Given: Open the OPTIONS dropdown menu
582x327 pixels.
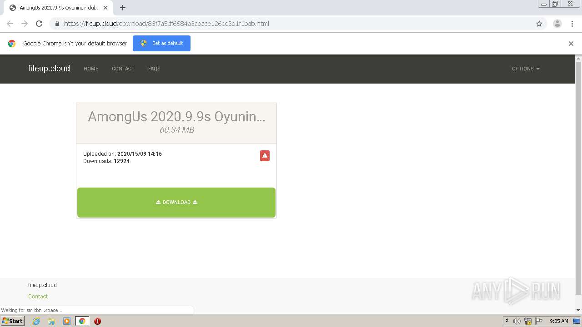Looking at the screenshot, I should (526, 69).
